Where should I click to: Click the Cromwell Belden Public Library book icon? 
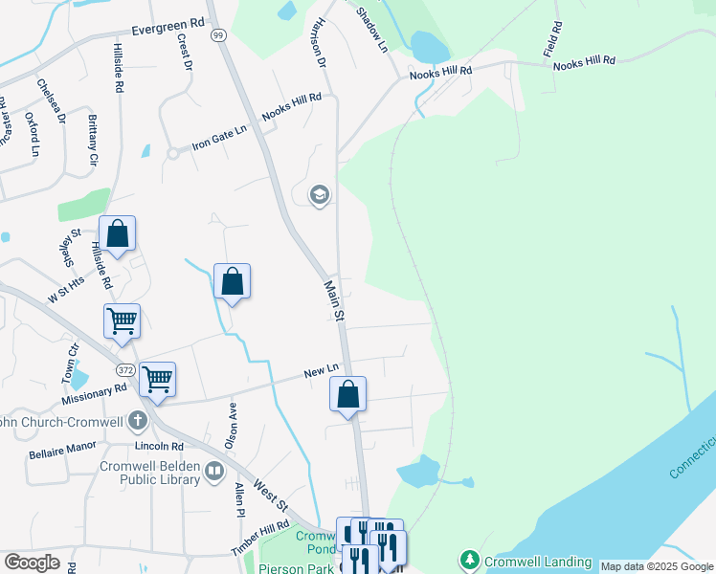pyautogui.click(x=214, y=471)
